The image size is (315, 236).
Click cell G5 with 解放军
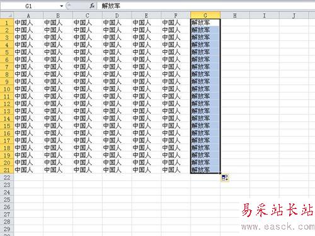205,52
